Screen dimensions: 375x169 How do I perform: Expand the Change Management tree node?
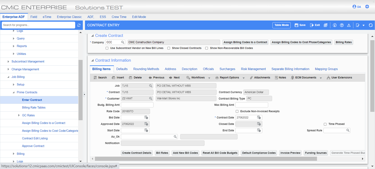[8, 69]
